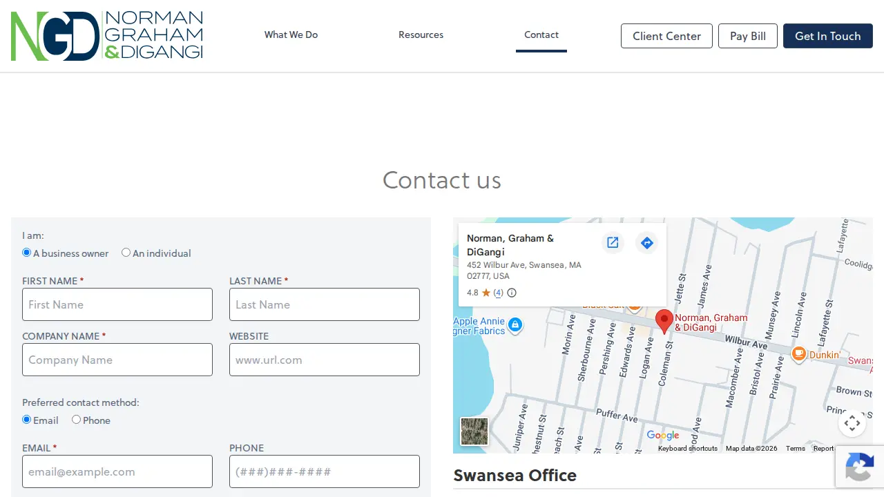The image size is (884, 497).
Task: Click the map Terms link
Action: click(796, 449)
